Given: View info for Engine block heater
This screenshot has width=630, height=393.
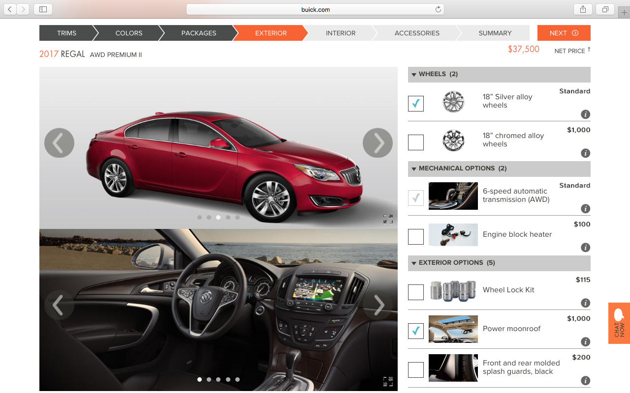Looking at the screenshot, I should [x=585, y=248].
